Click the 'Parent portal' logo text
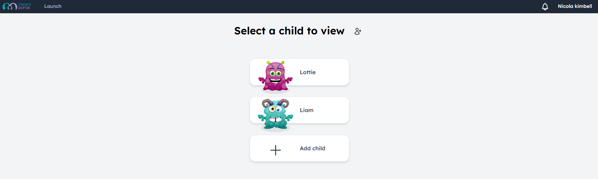This screenshot has height=179, width=598. pyautogui.click(x=25, y=6)
